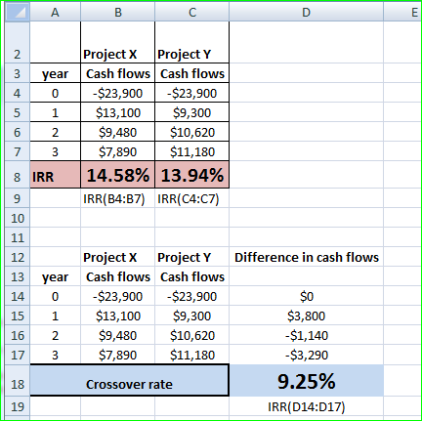Select row 4 header
Screen dimensions: 422x421
tap(18, 93)
